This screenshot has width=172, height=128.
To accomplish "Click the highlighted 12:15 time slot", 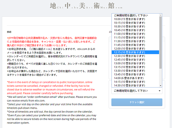I will (135, 52).
